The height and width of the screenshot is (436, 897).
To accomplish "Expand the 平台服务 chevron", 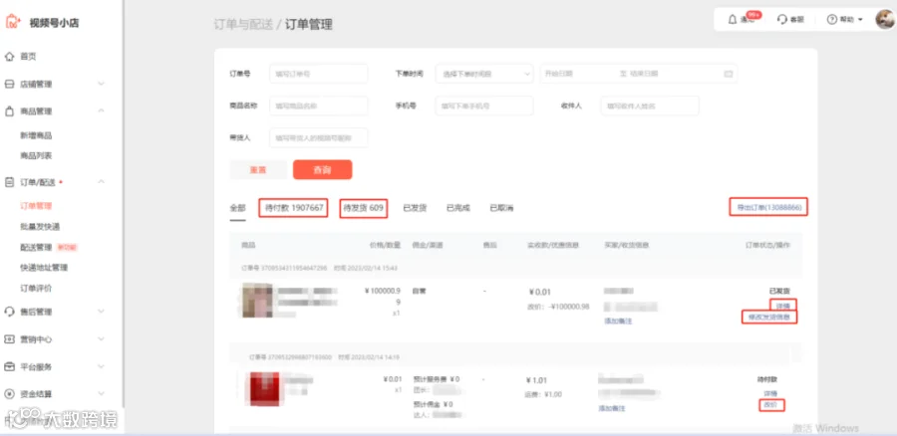I will [x=102, y=366].
